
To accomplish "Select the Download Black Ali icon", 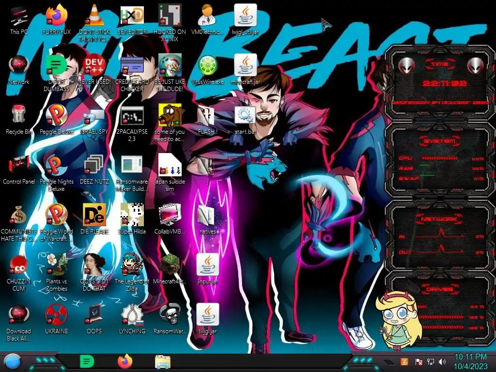I will tap(19, 315).
